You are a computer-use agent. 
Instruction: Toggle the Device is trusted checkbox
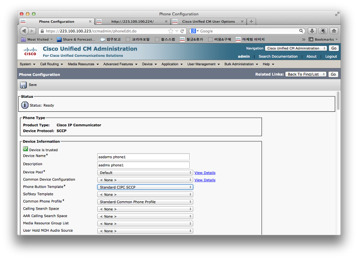coord(26,149)
